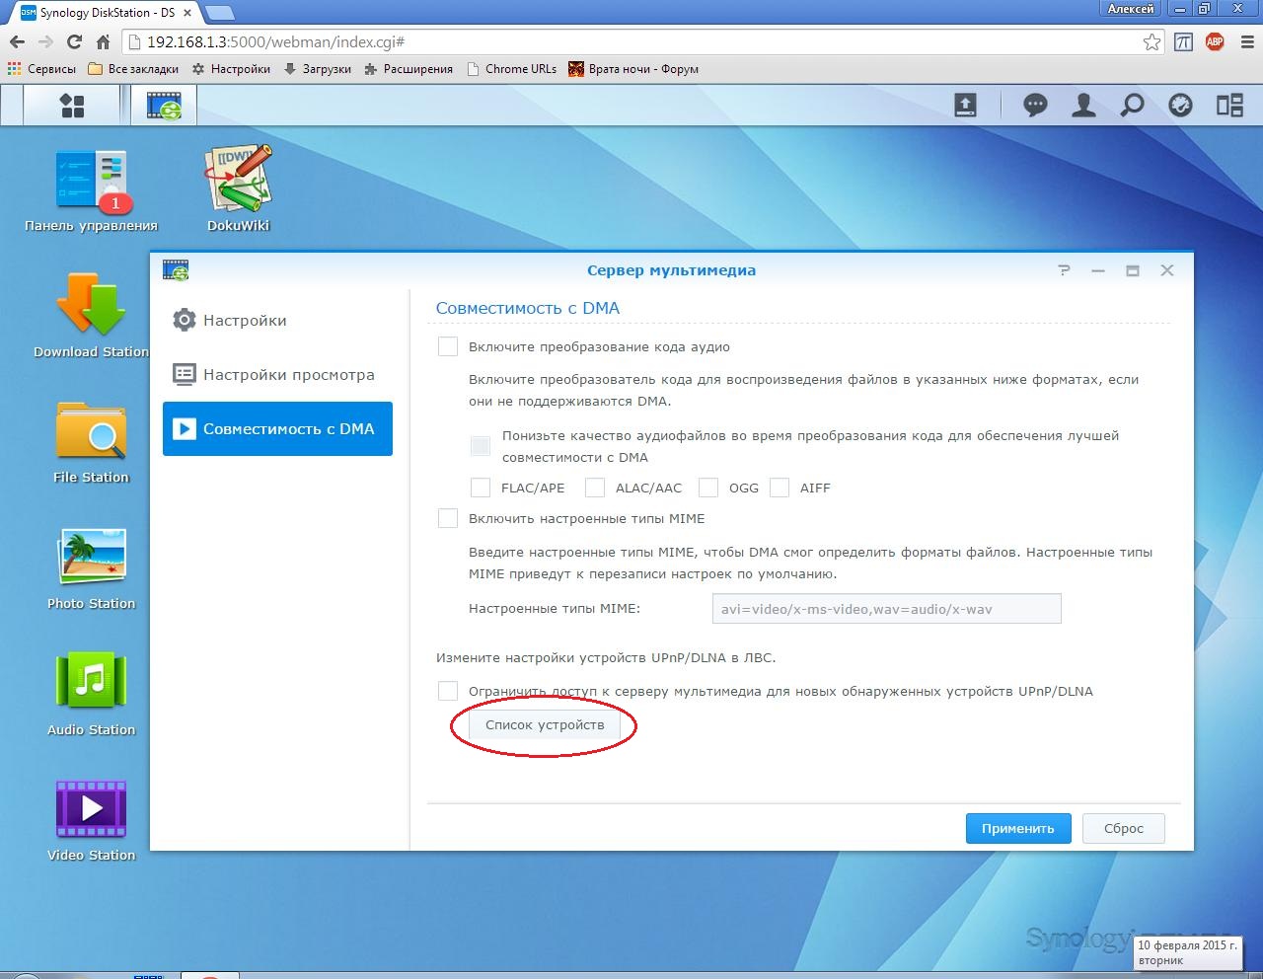Launch the Video Station icon
Screen dimensions: 1263x979
[91, 809]
